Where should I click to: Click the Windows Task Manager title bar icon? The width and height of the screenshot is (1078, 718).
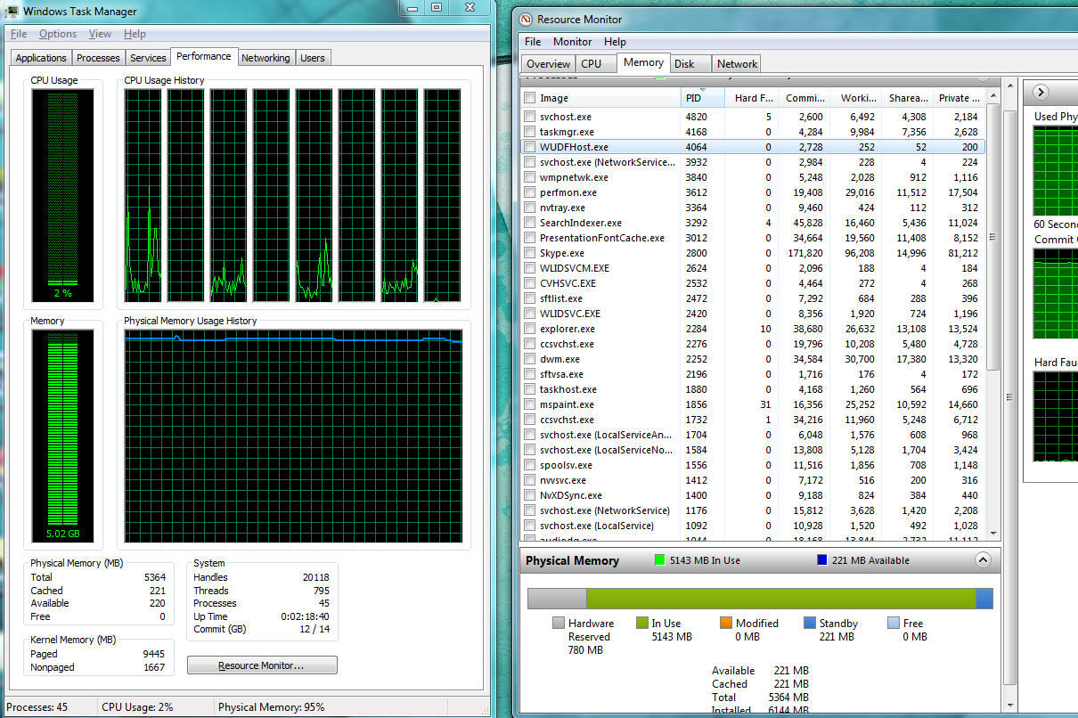(x=11, y=12)
